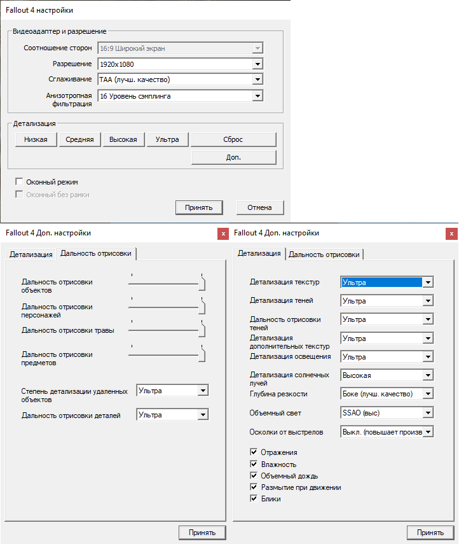Open the Анизотропная фильтрация dropdown
The image size is (459, 544).
[181, 96]
